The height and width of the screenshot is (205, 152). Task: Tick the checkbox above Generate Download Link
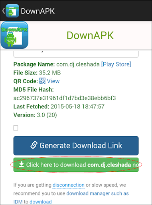tap(16, 128)
